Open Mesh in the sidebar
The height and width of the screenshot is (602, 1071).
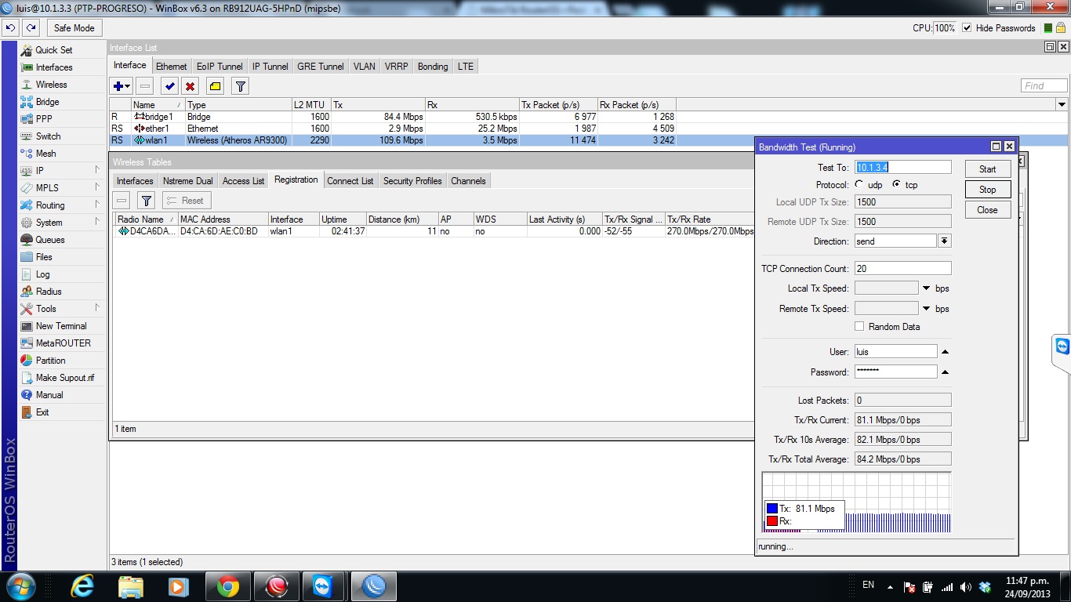click(x=46, y=154)
